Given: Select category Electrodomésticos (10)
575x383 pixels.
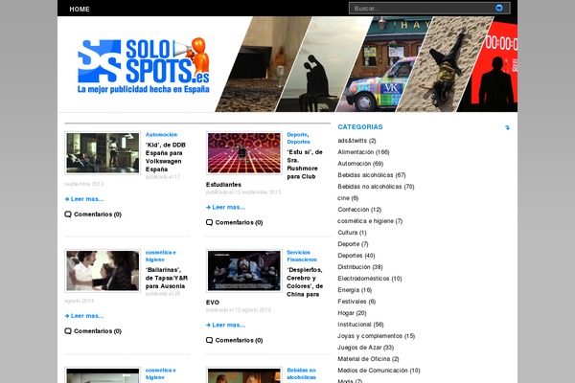Looking at the screenshot, I should pos(370,279).
